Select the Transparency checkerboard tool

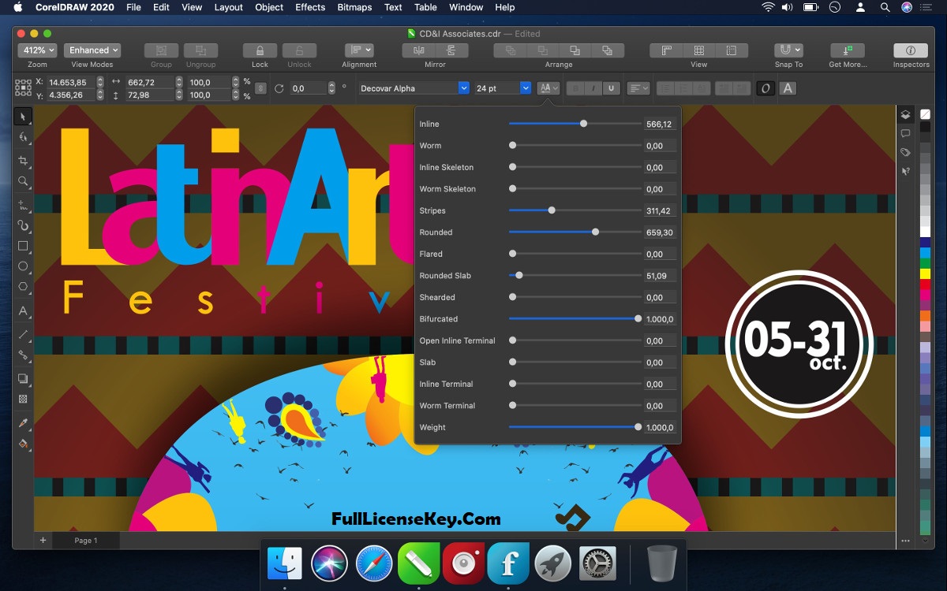[x=23, y=400]
